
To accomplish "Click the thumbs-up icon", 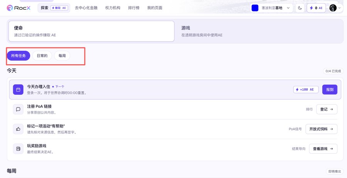I will pos(18,129).
